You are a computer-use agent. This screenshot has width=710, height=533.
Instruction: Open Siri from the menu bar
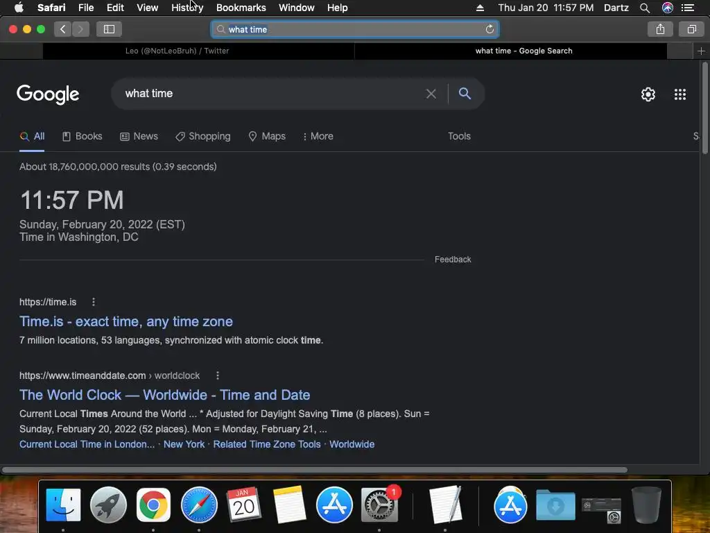coord(667,8)
